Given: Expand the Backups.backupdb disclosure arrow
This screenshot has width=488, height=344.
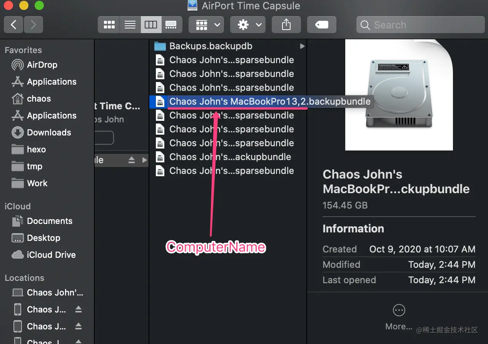Looking at the screenshot, I should point(302,46).
